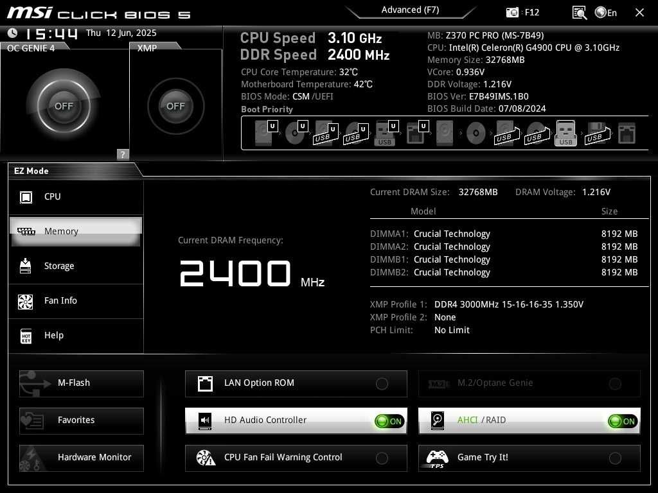Click XMP Profile 2 None value
The width and height of the screenshot is (658, 493).
[x=445, y=317]
